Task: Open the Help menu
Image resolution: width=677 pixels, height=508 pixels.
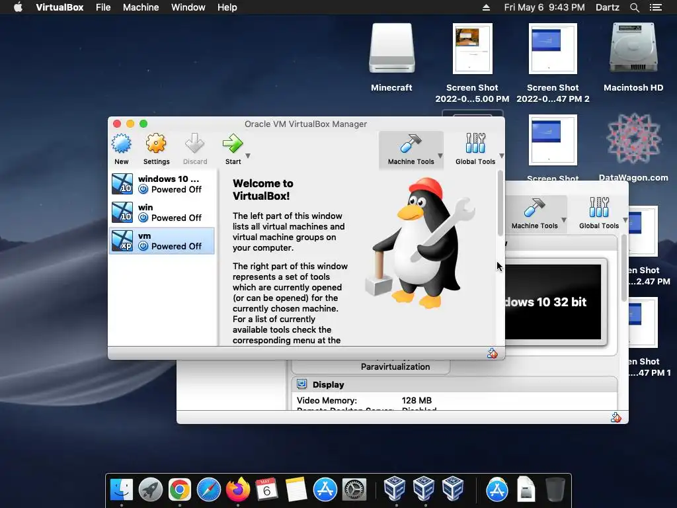Action: click(227, 7)
